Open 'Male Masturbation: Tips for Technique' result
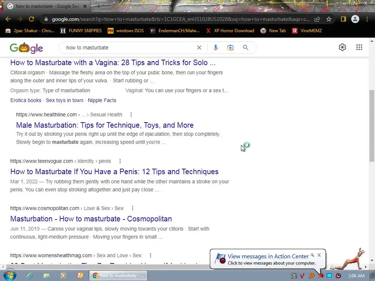375x281 pixels. pyautogui.click(x=105, y=125)
